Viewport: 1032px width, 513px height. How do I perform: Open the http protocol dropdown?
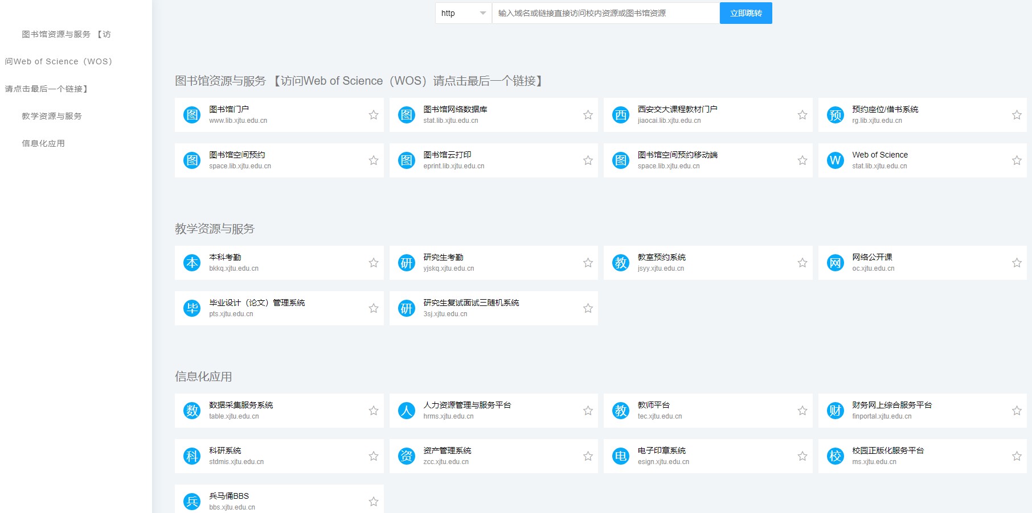tap(464, 13)
